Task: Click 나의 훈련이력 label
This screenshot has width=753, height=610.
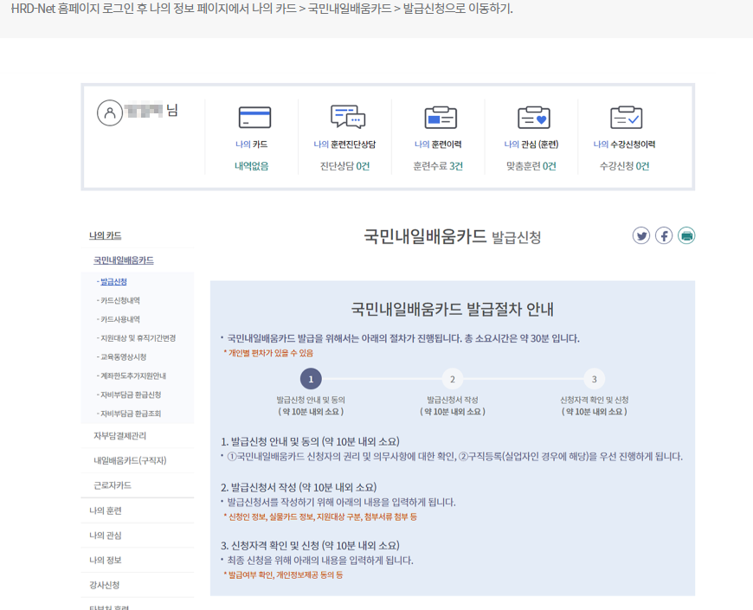Action: (x=438, y=144)
